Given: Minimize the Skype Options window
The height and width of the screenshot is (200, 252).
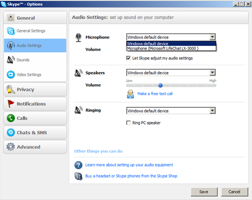Looking at the screenshot, I should point(236,4).
